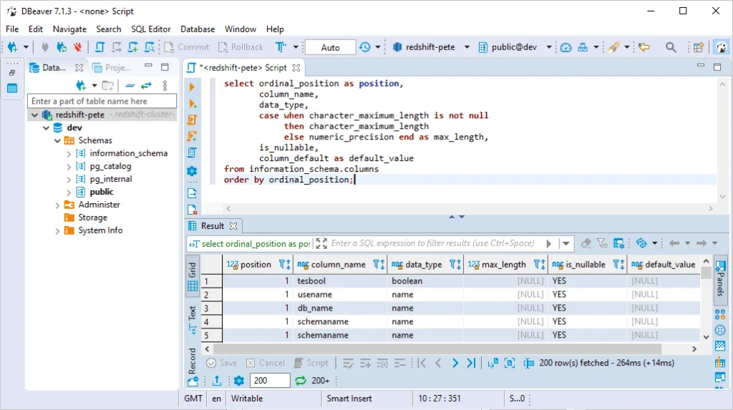Collapse redshift-pete connection node
The image size is (733, 410).
34,114
